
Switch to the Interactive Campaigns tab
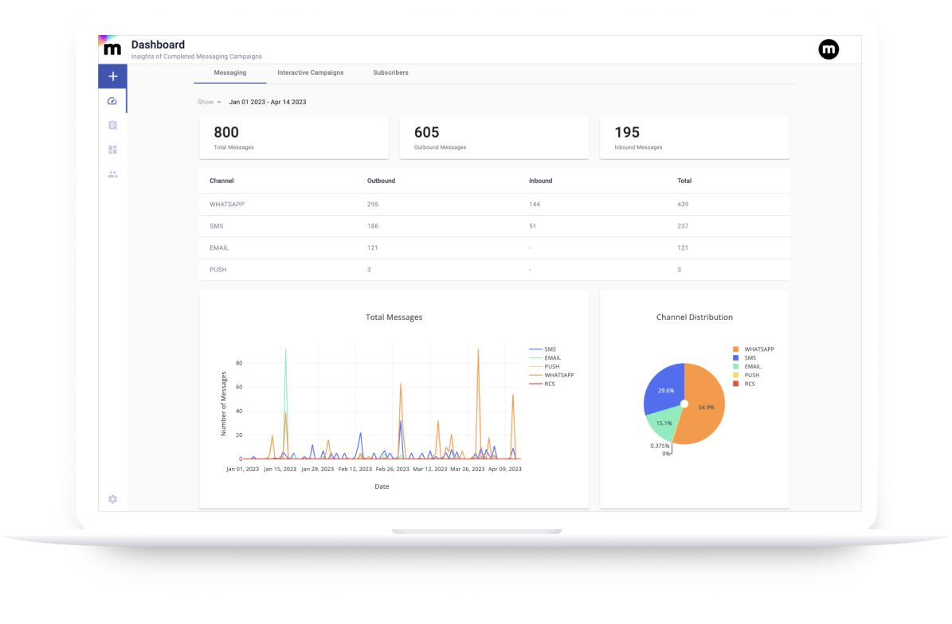[310, 72]
